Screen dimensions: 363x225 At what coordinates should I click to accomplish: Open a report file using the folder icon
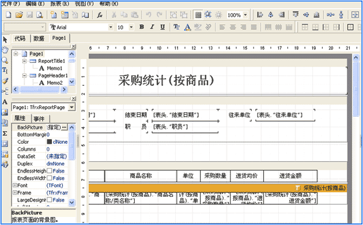(19, 15)
